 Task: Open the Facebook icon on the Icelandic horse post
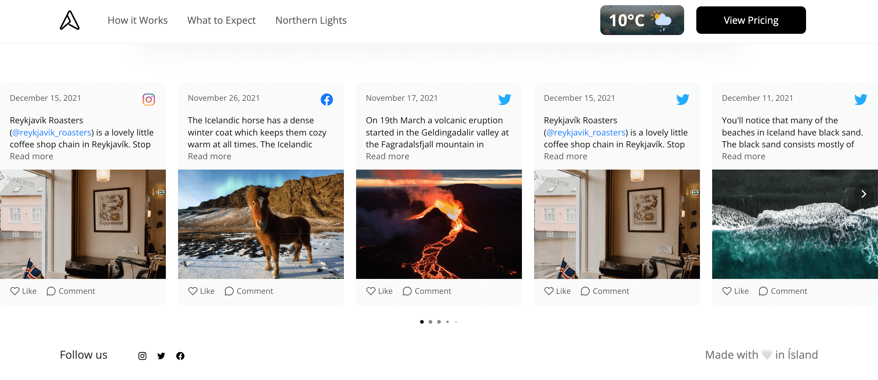pyautogui.click(x=327, y=100)
